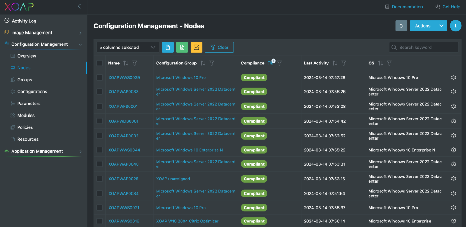Viewport: 466px width, 227px height.
Task: Toggle the select-all checkbox in the header
Action: click(x=100, y=63)
